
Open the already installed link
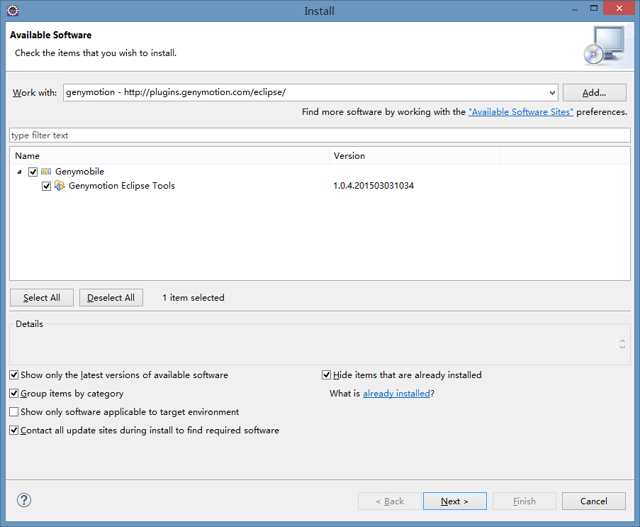(x=396, y=394)
